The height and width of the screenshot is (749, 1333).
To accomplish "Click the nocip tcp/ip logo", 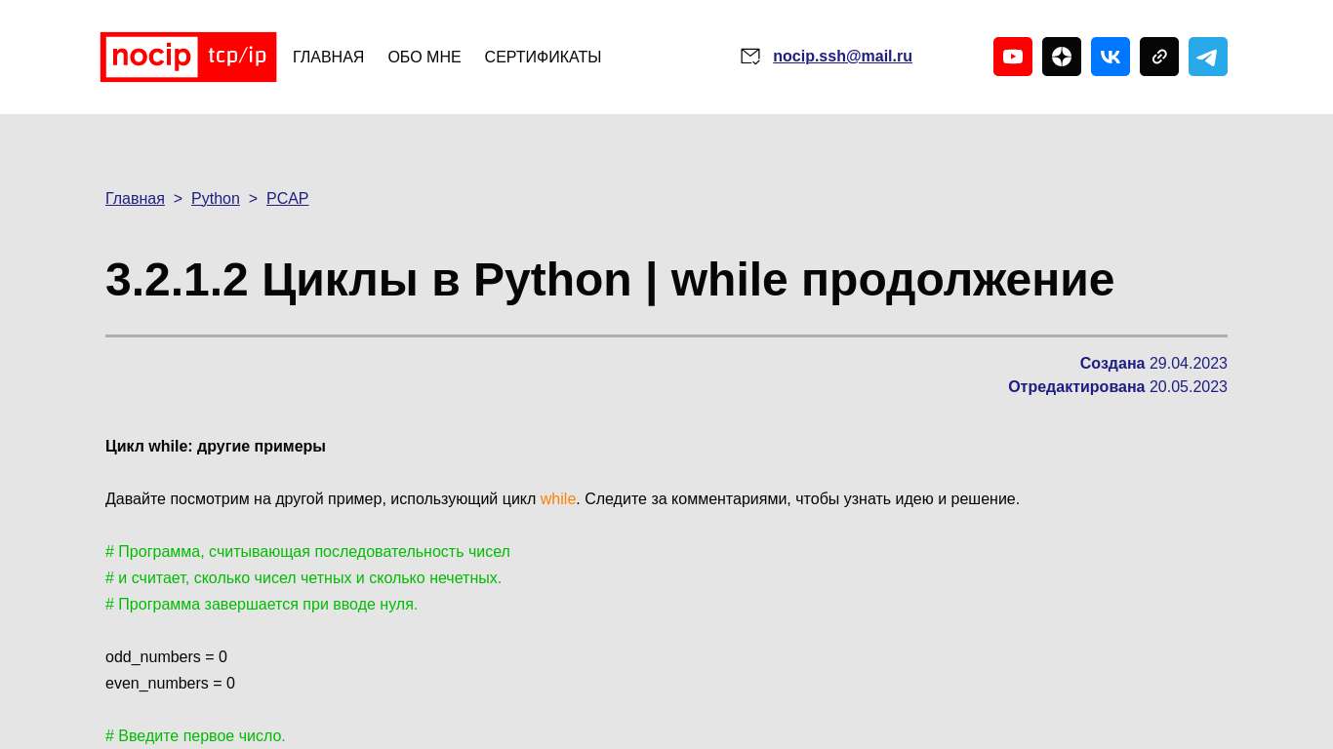I will pyautogui.click(x=188, y=57).
